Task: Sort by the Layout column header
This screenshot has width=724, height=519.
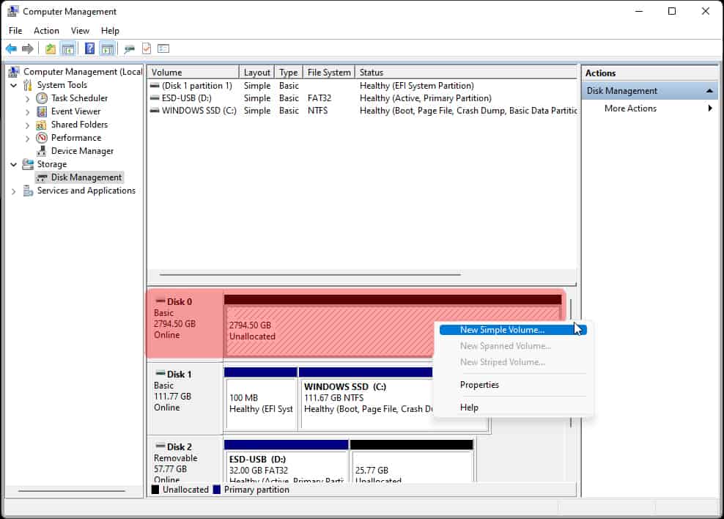Action: pos(256,73)
